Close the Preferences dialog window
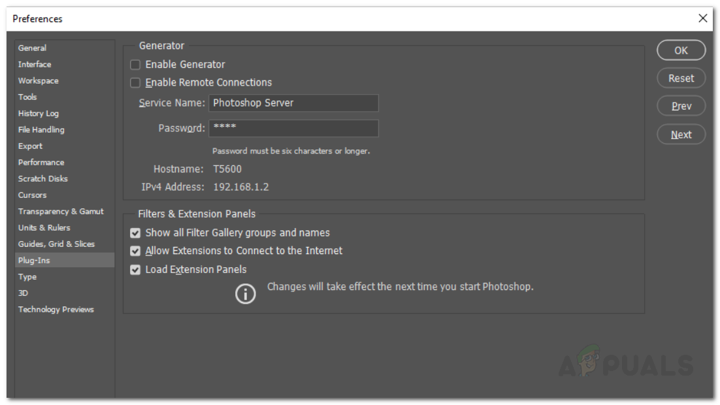Image resolution: width=720 pixels, height=405 pixels. 702,18
